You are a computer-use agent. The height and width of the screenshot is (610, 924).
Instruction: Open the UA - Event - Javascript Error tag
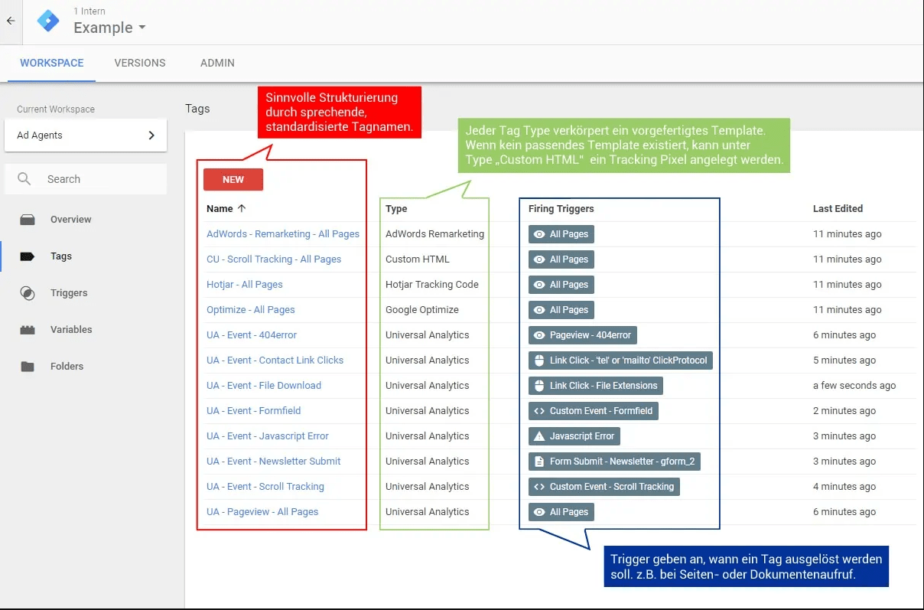[268, 436]
